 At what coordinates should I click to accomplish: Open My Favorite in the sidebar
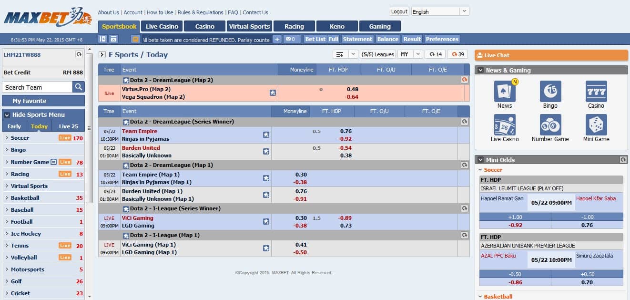point(43,101)
